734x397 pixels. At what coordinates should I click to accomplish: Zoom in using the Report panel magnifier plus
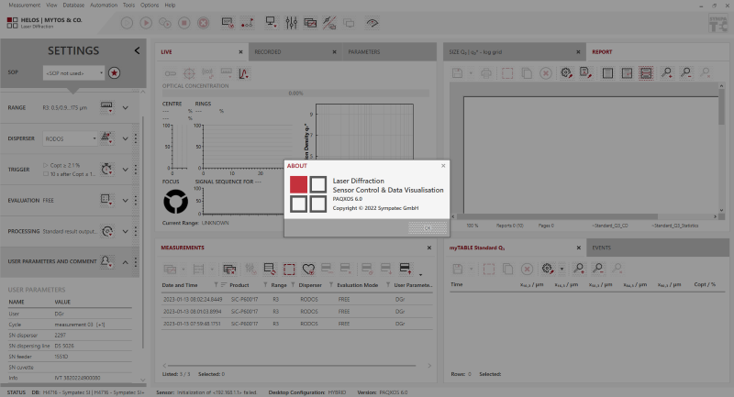(x=667, y=73)
